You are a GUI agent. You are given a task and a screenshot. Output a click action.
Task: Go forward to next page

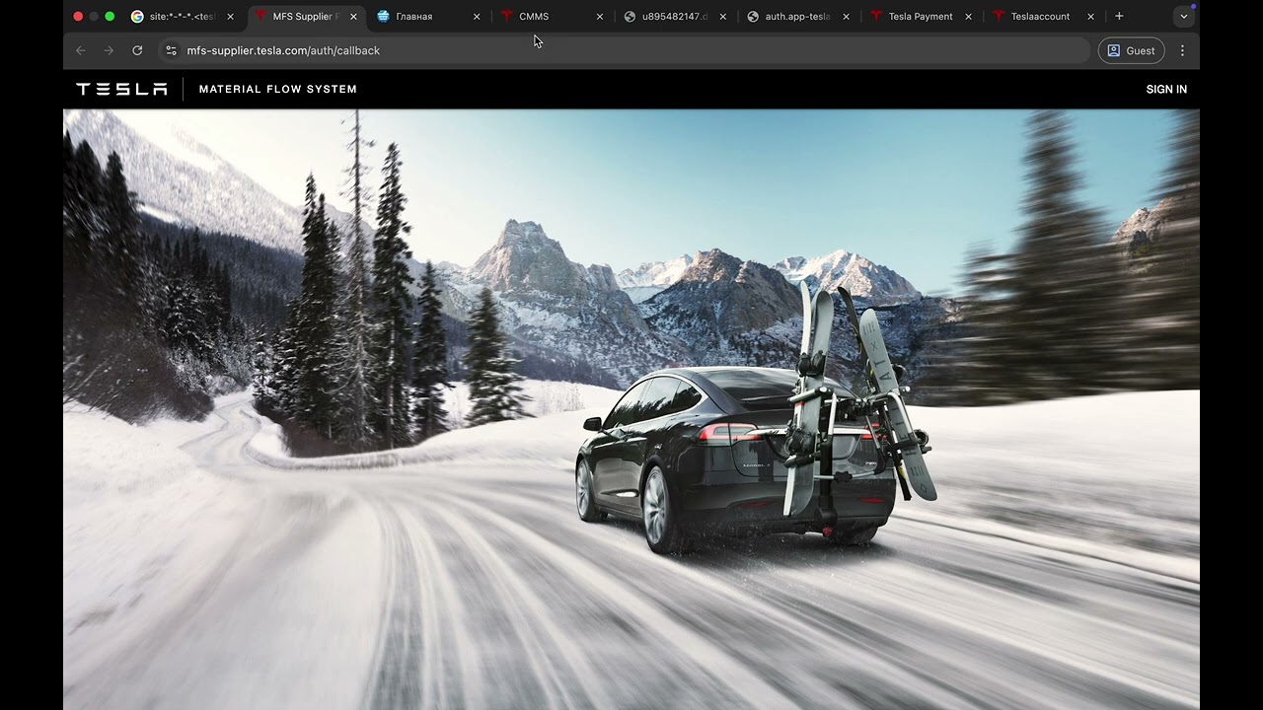[109, 50]
